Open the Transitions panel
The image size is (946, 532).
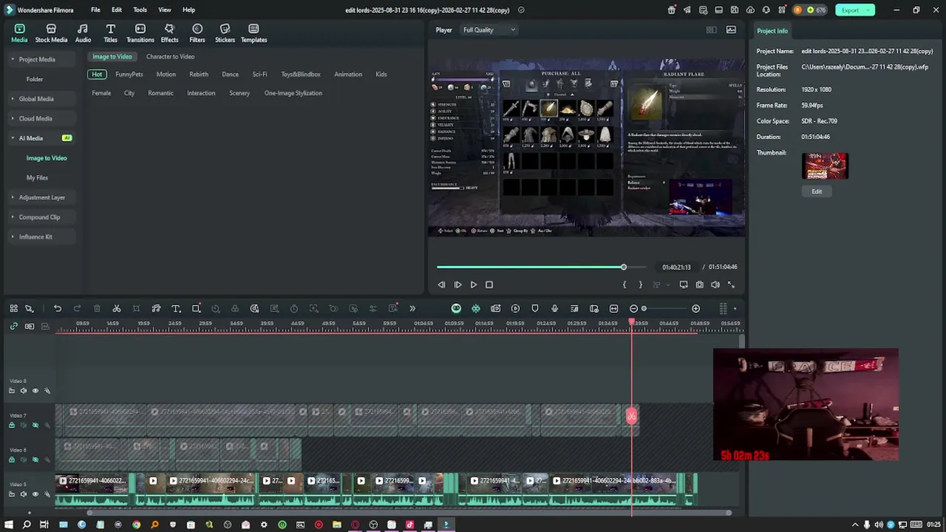(140, 33)
